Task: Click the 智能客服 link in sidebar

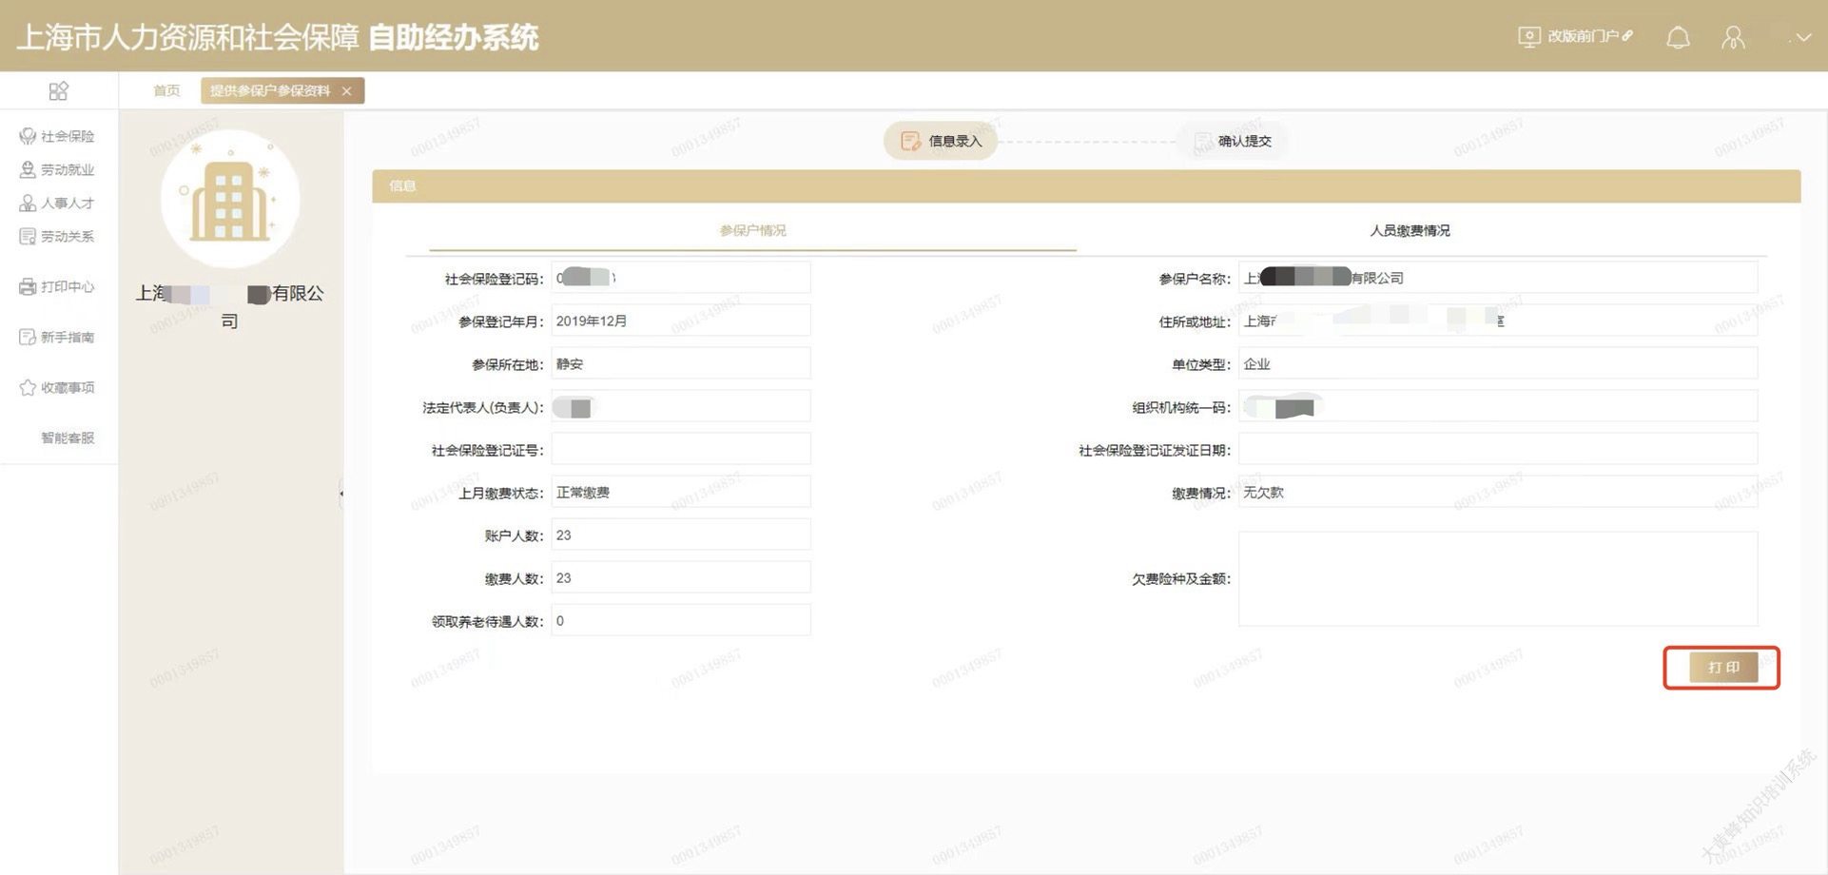Action: coord(67,437)
